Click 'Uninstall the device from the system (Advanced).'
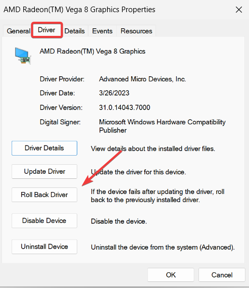 163,248
